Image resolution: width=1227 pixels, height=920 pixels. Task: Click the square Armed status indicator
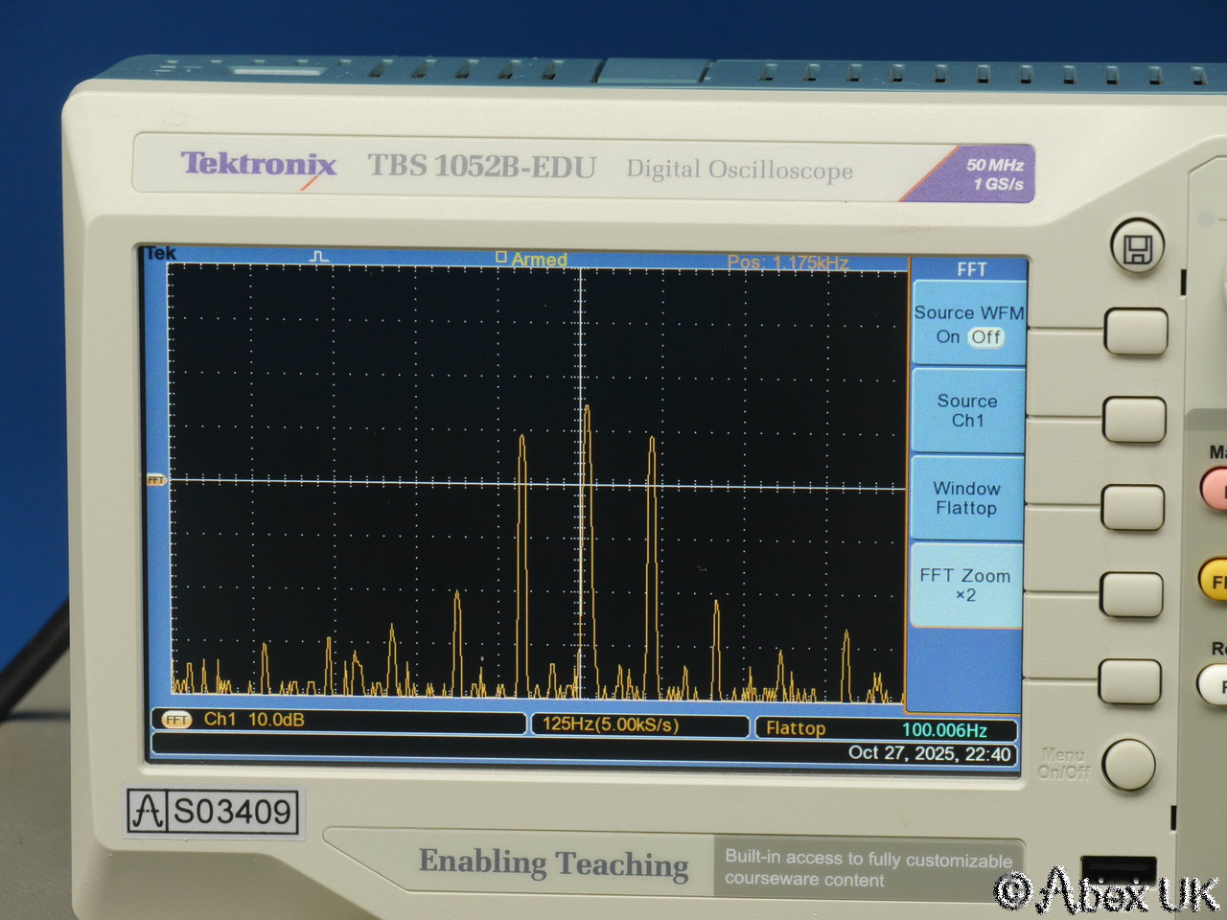coord(500,258)
